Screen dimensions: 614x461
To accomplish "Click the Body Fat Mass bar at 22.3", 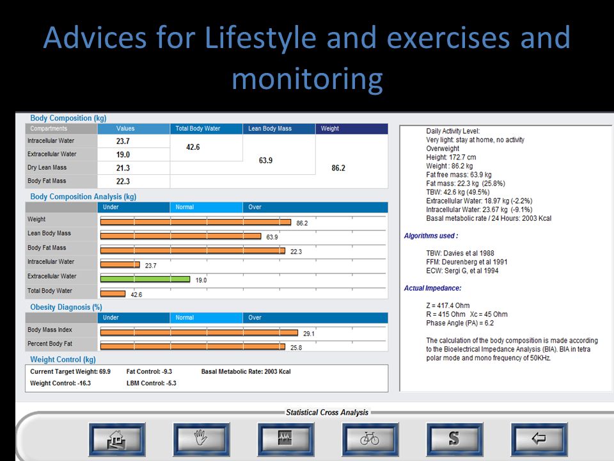I will coord(193,250).
